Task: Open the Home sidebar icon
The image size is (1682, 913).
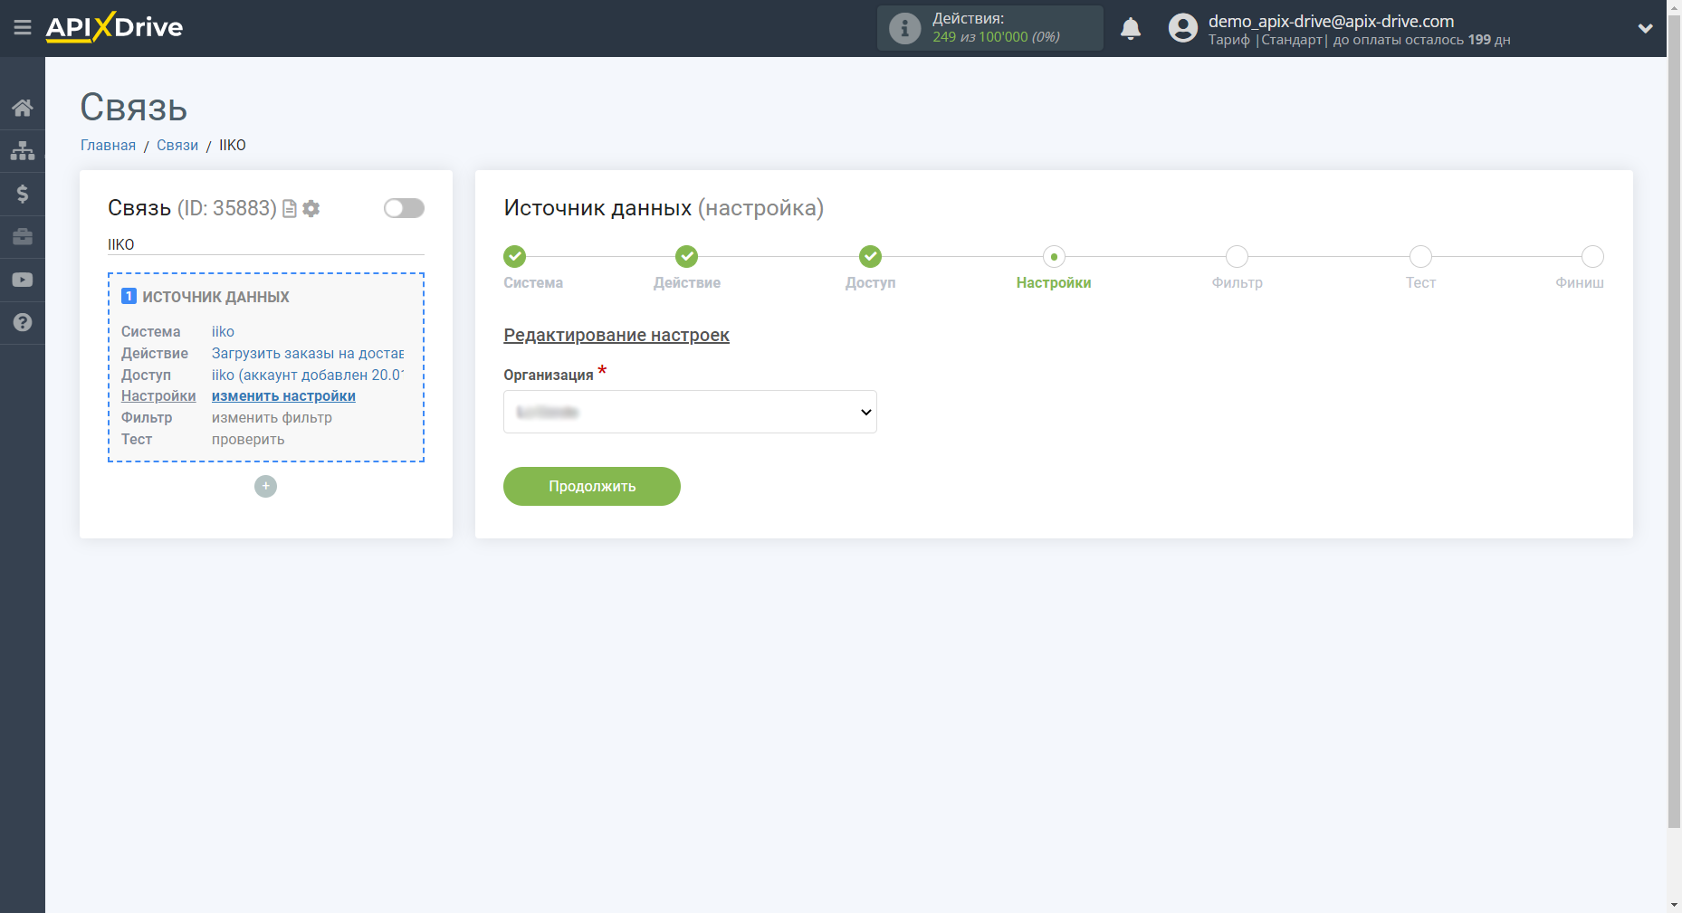Action: point(23,108)
